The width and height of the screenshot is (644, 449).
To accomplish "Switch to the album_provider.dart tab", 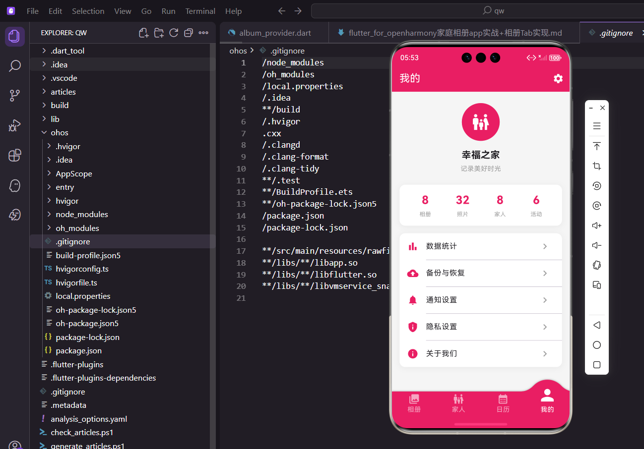I will pyautogui.click(x=274, y=32).
